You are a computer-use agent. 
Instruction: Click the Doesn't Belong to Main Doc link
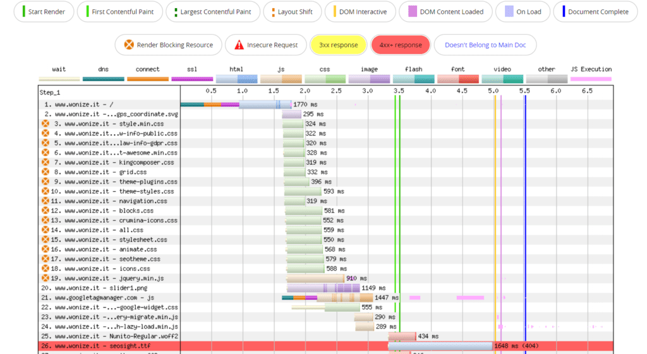coord(485,45)
